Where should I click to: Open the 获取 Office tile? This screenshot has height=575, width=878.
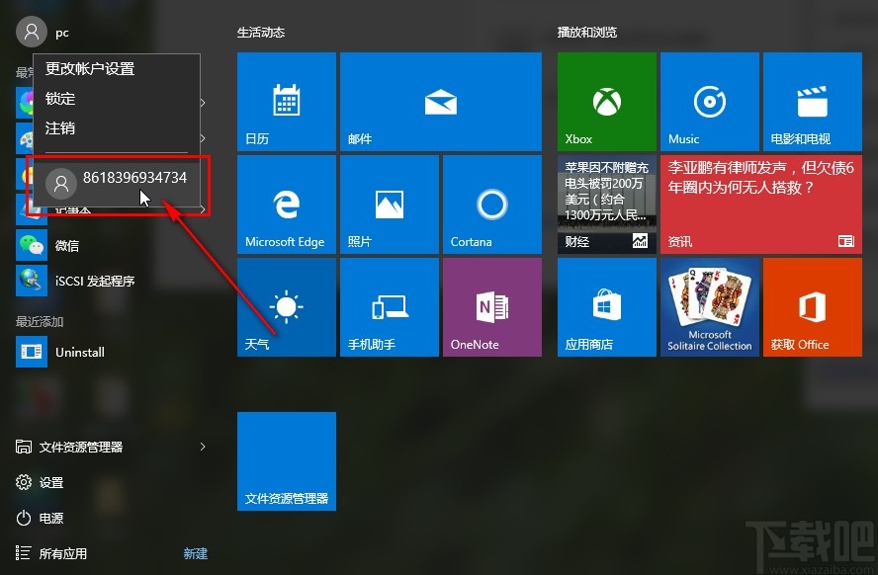(813, 306)
